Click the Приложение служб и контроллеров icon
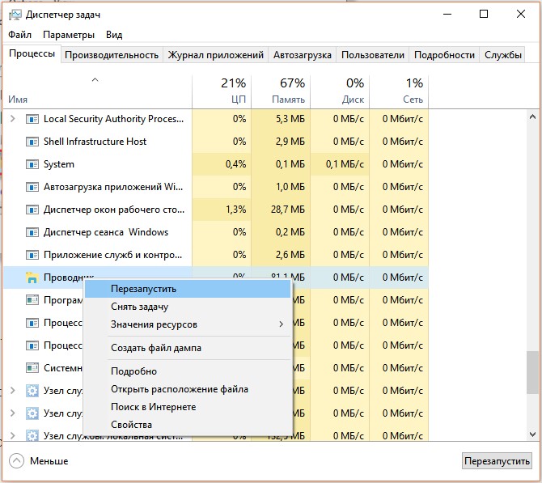Screen dimensions: 542x483 click(x=32, y=255)
